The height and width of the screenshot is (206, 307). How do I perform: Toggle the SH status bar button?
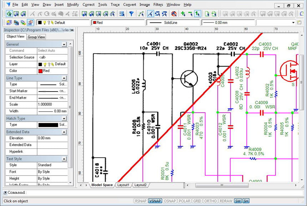pos(246,201)
